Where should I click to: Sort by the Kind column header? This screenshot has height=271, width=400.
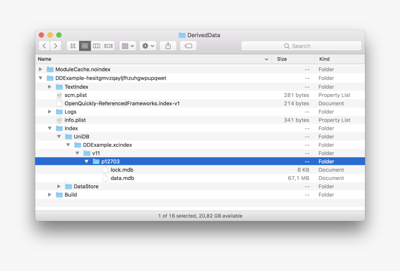coord(325,59)
